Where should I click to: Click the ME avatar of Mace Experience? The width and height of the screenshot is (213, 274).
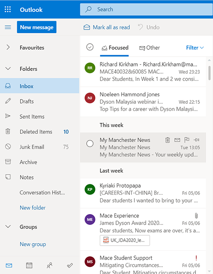pyautogui.click(x=90, y=219)
